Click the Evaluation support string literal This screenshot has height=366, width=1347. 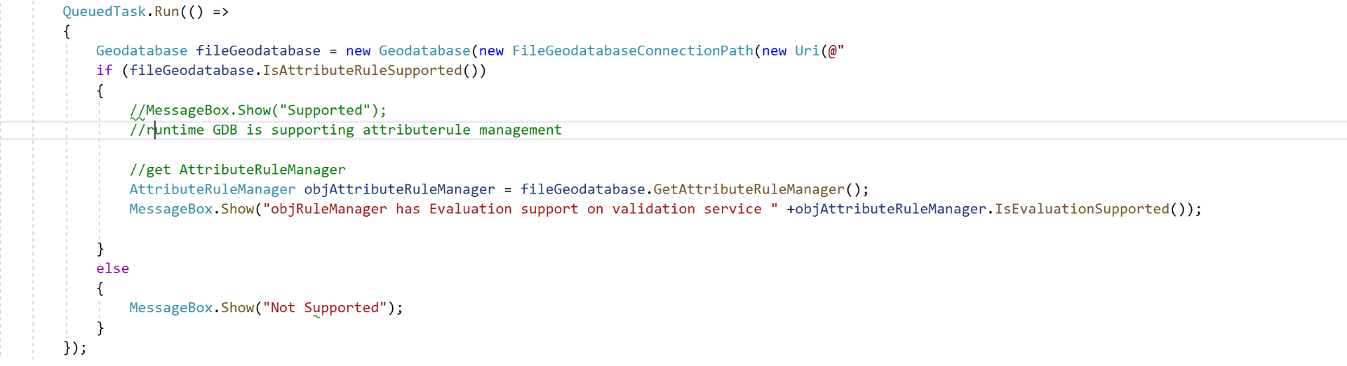520,209
